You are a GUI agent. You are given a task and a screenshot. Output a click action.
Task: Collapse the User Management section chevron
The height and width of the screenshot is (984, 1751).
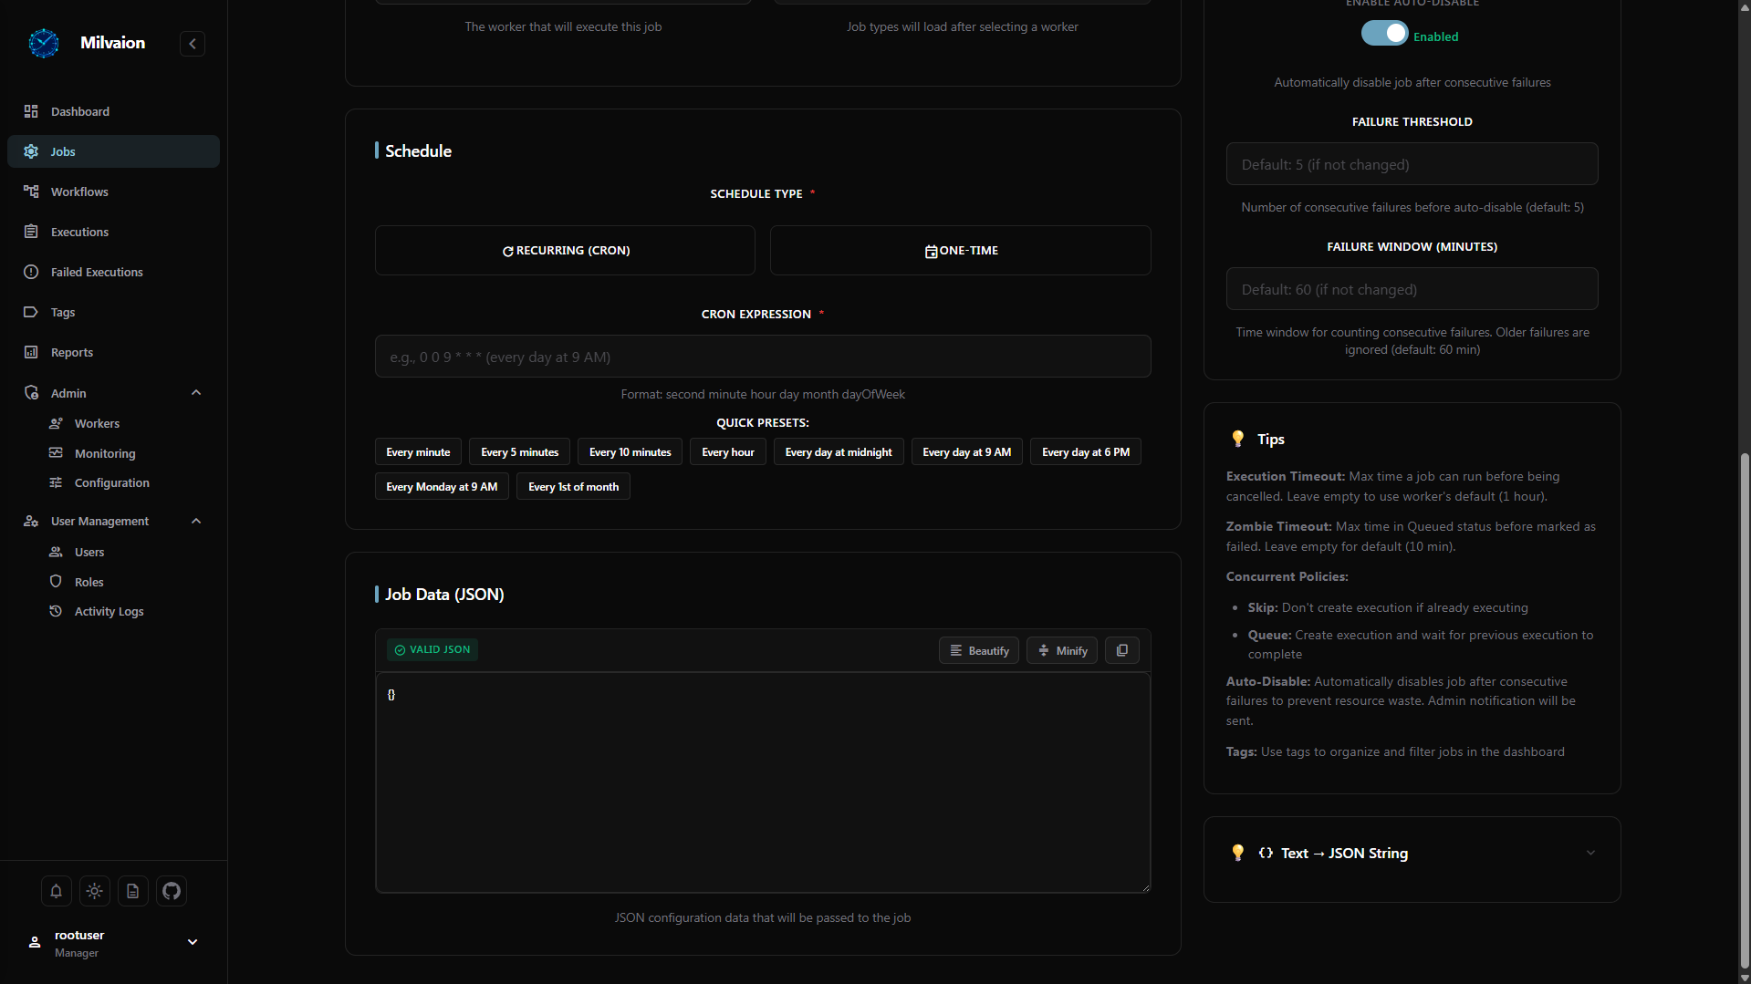196,521
